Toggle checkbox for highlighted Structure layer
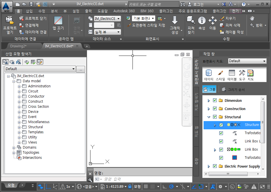 221,125
